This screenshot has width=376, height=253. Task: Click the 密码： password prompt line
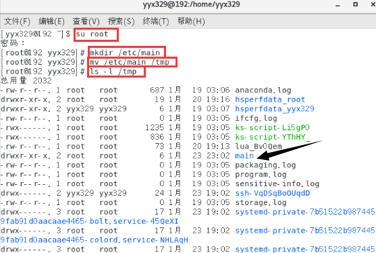coord(13,43)
